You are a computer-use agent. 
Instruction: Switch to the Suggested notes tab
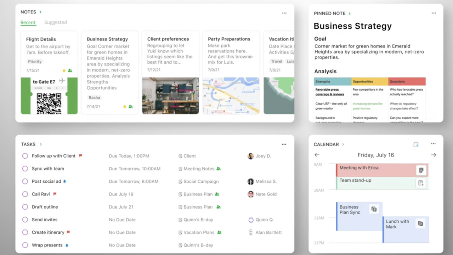pos(55,22)
